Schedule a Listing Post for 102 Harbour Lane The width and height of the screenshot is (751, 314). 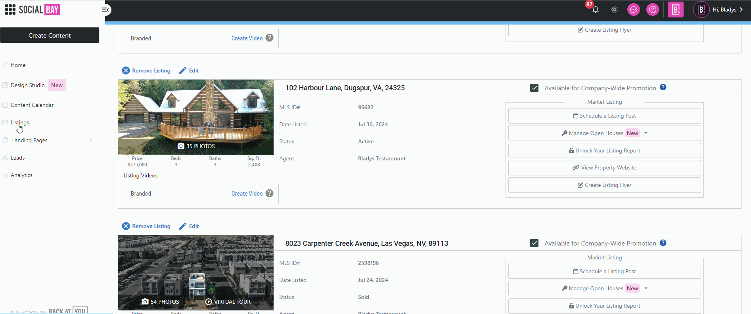click(x=604, y=116)
